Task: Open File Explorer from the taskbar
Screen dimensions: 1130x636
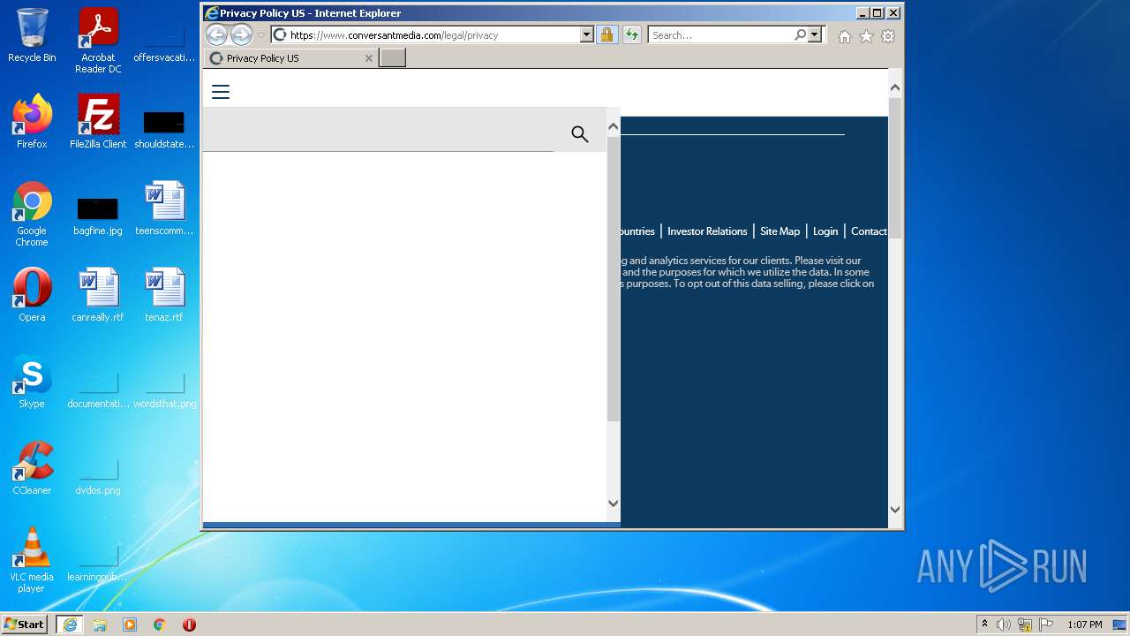Action: pyautogui.click(x=100, y=625)
